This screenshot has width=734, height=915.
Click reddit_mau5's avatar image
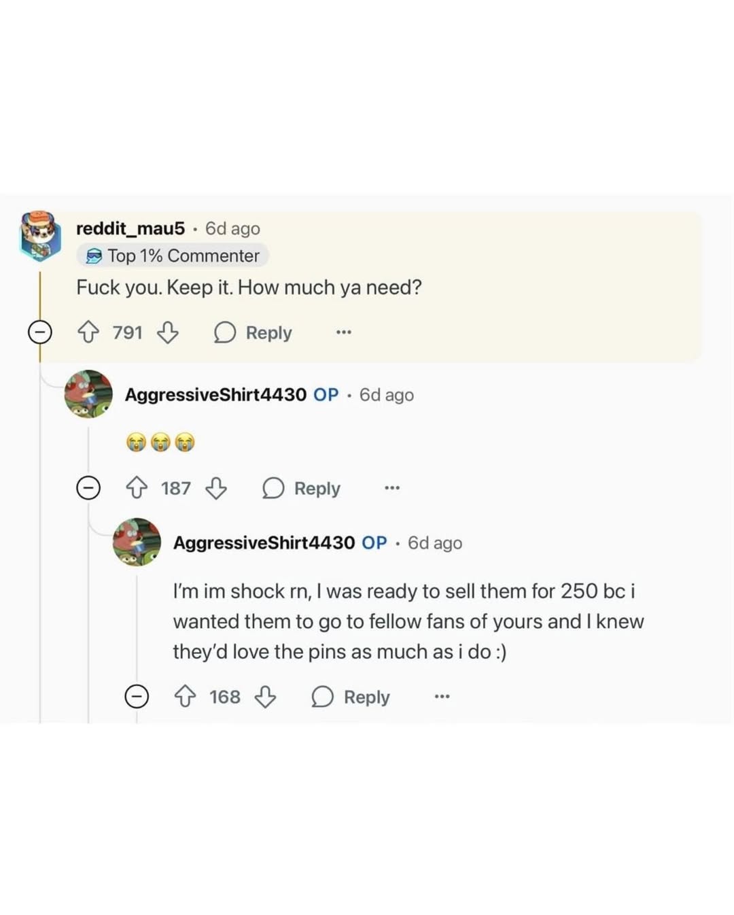39,235
